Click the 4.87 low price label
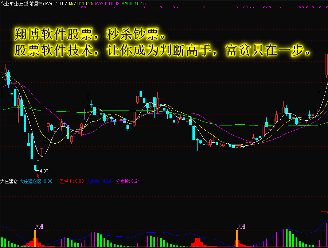 point(44,171)
